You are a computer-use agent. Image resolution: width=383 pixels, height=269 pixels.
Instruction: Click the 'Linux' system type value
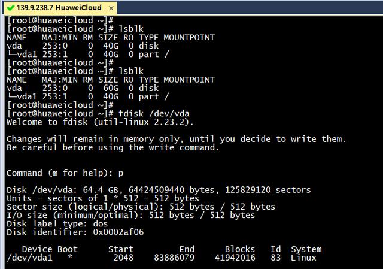[303, 258]
